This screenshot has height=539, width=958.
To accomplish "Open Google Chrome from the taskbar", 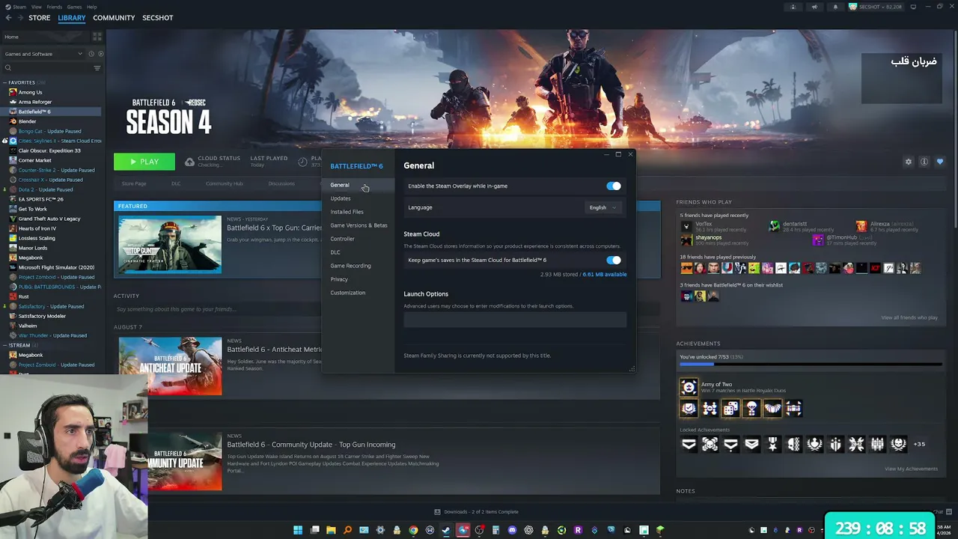I will [x=413, y=531].
